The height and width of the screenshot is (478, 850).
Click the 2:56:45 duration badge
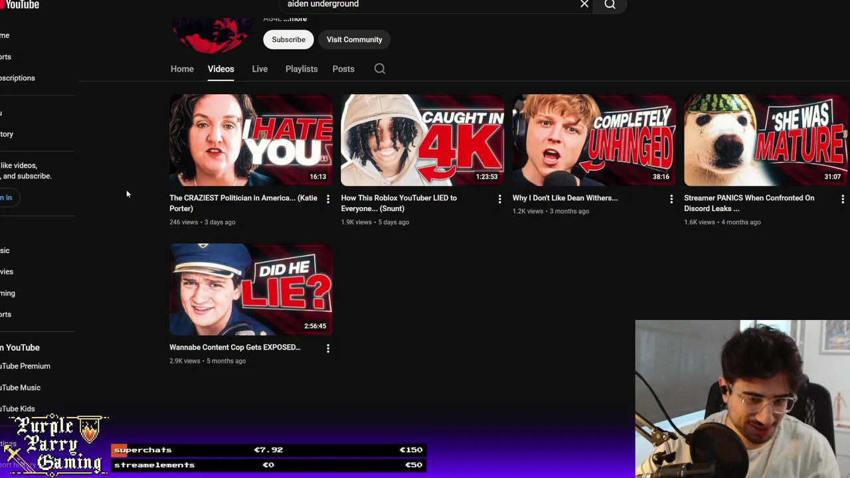point(315,326)
